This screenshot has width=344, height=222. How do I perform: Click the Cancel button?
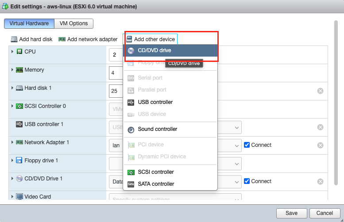coord(325,213)
